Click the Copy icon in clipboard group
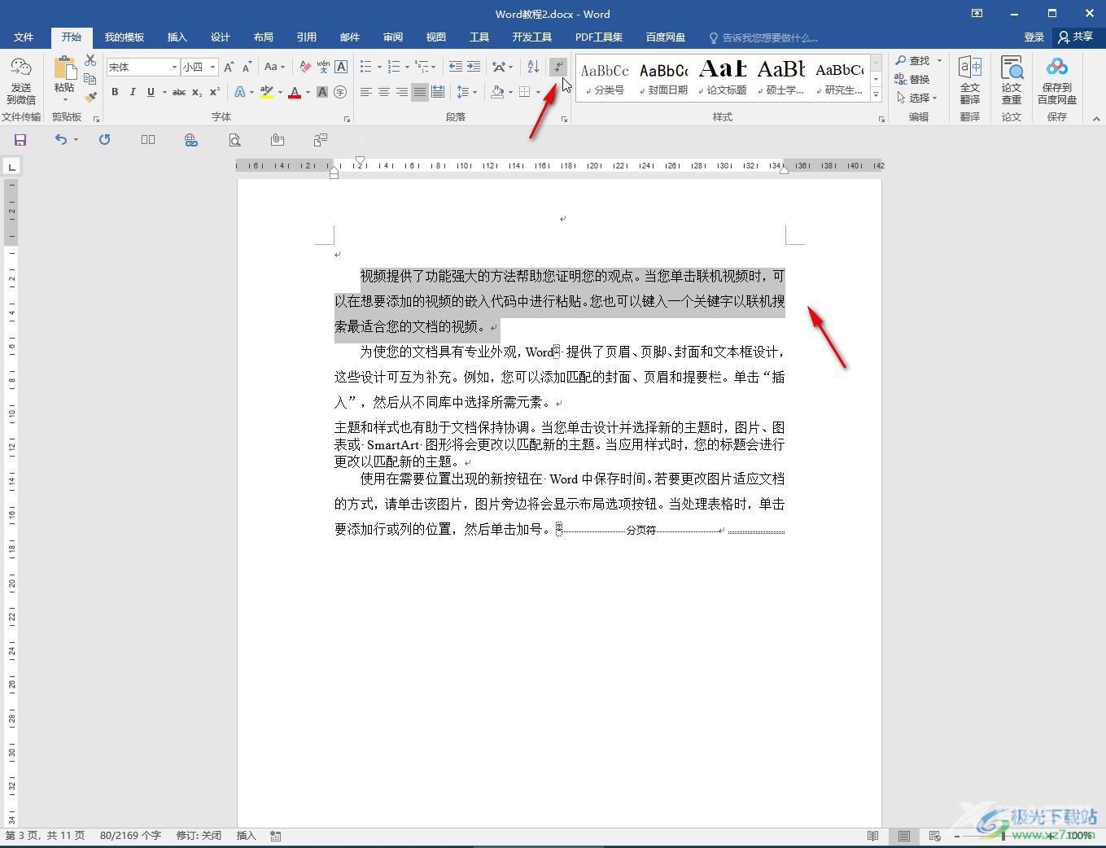Image resolution: width=1106 pixels, height=848 pixels. tap(90, 79)
